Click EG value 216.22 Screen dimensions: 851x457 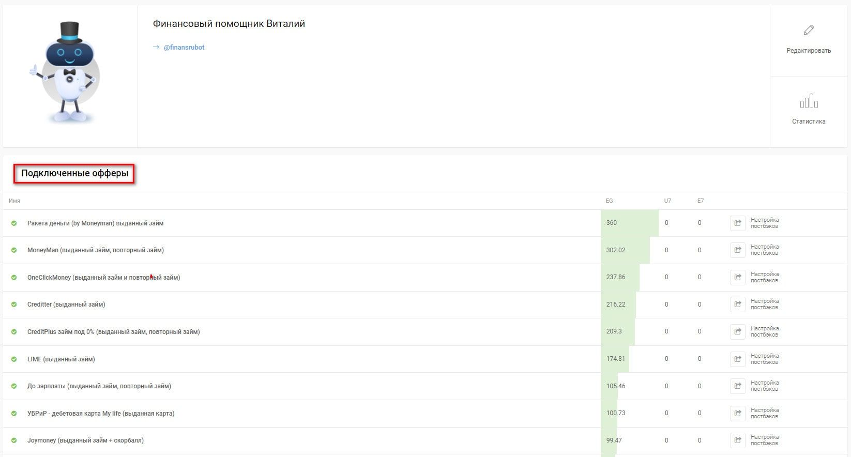616,304
